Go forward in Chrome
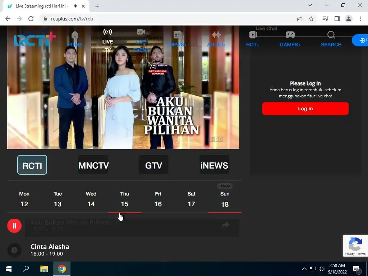The width and height of the screenshot is (368, 276). pyautogui.click(x=19, y=19)
